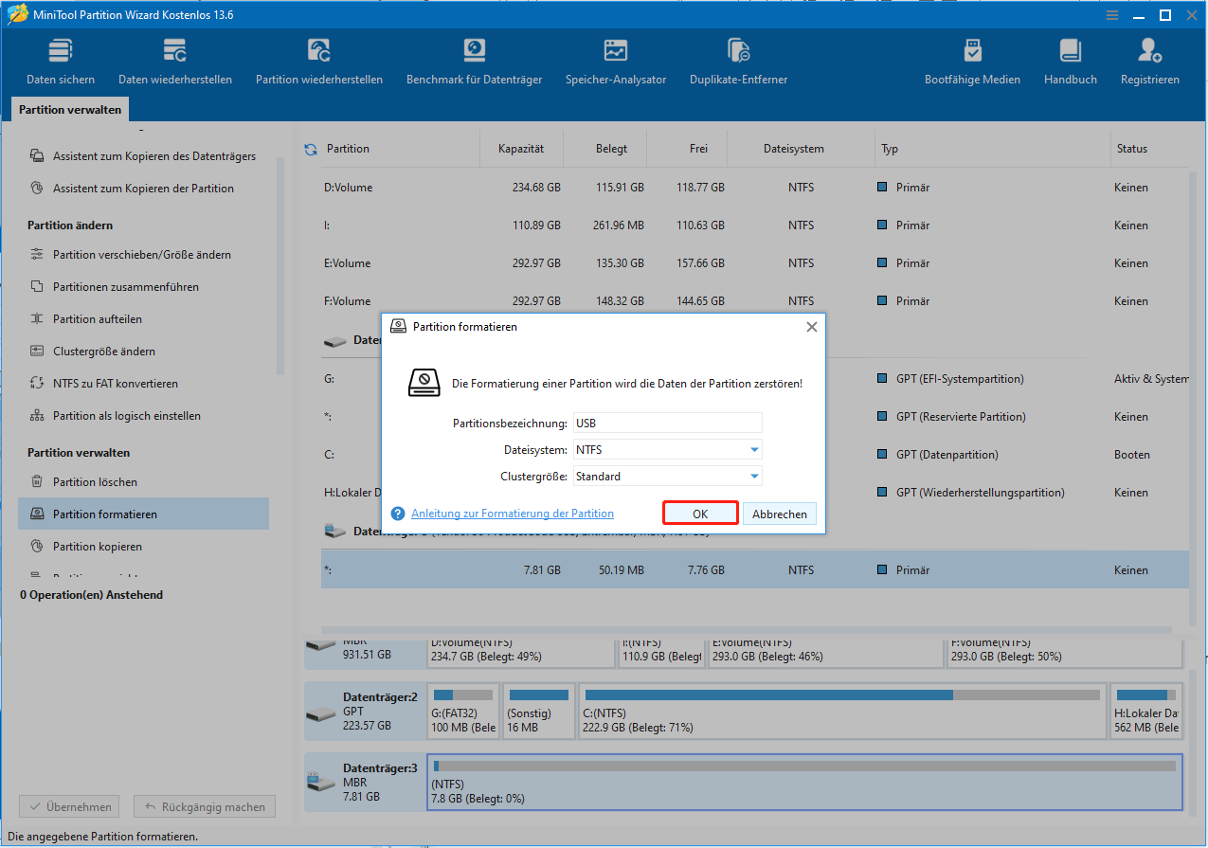Start Partition wiederherstellen

click(318, 60)
